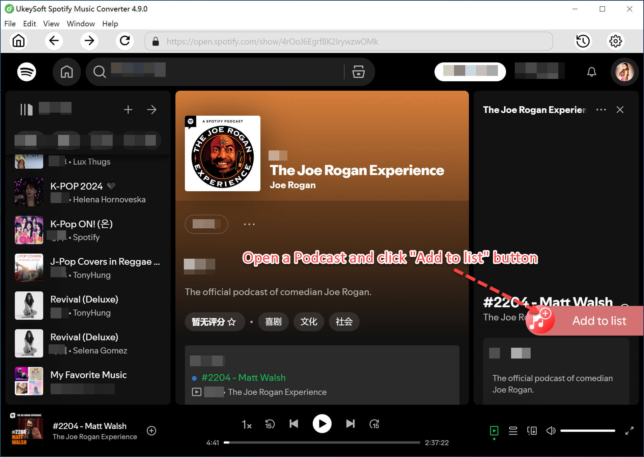Open #2204 - Matt Walsh title in player bar
Image resolution: width=644 pixels, height=457 pixels.
tap(90, 426)
